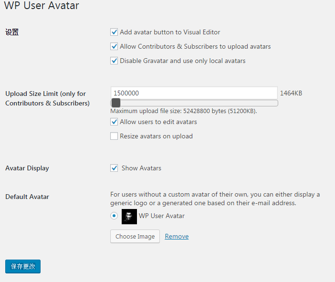335x282 pixels.
Task: Uncheck Allow Contributors & Subscribers to upload avatars
Action: pos(114,47)
